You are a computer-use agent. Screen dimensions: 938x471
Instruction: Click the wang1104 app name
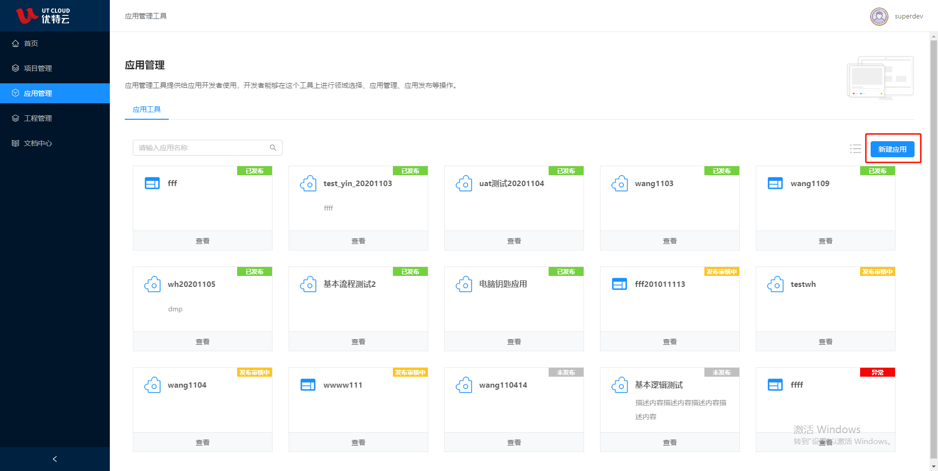click(x=187, y=385)
